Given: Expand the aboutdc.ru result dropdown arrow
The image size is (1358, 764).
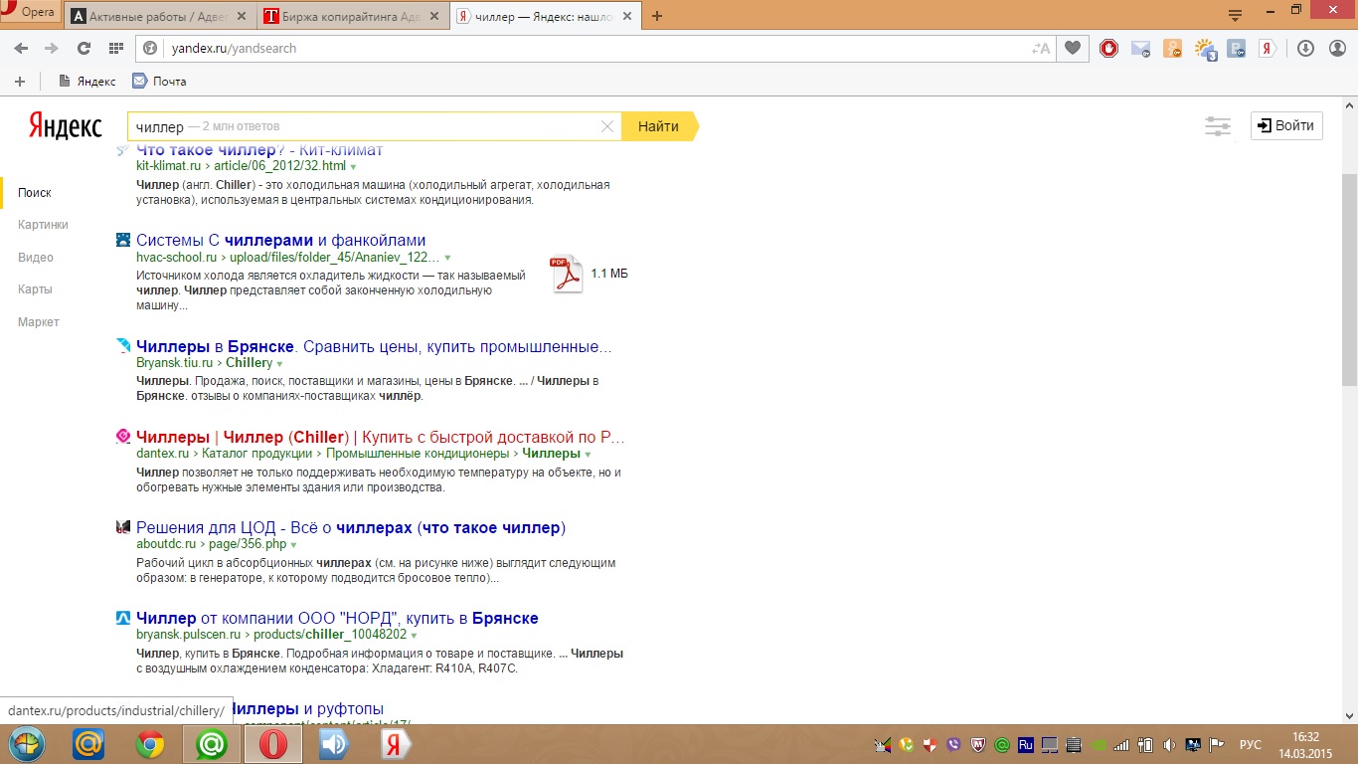Looking at the screenshot, I should coord(293,545).
